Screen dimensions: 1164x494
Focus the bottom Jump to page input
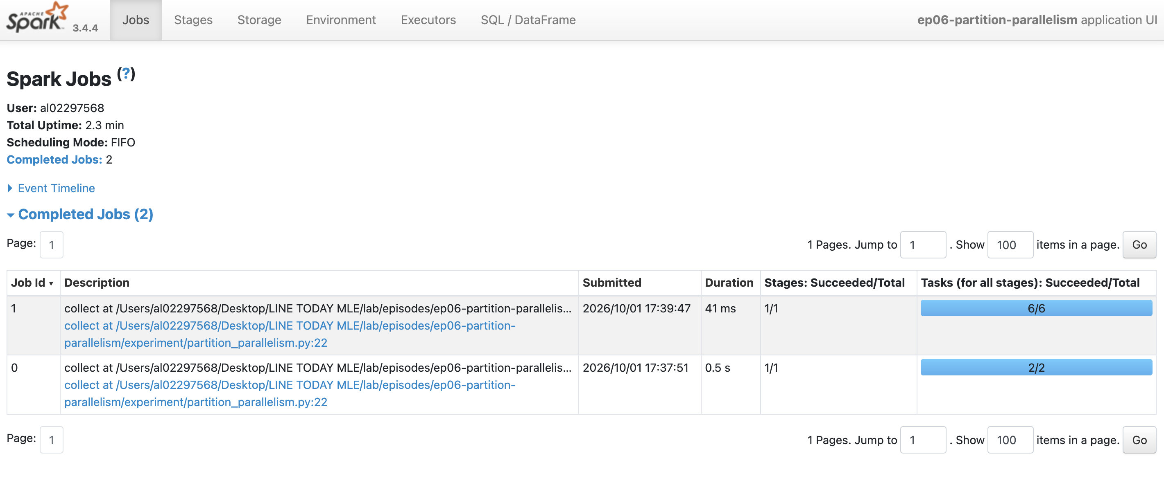click(923, 440)
